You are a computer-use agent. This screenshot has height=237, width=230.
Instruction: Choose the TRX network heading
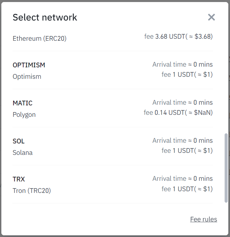coord(19,179)
